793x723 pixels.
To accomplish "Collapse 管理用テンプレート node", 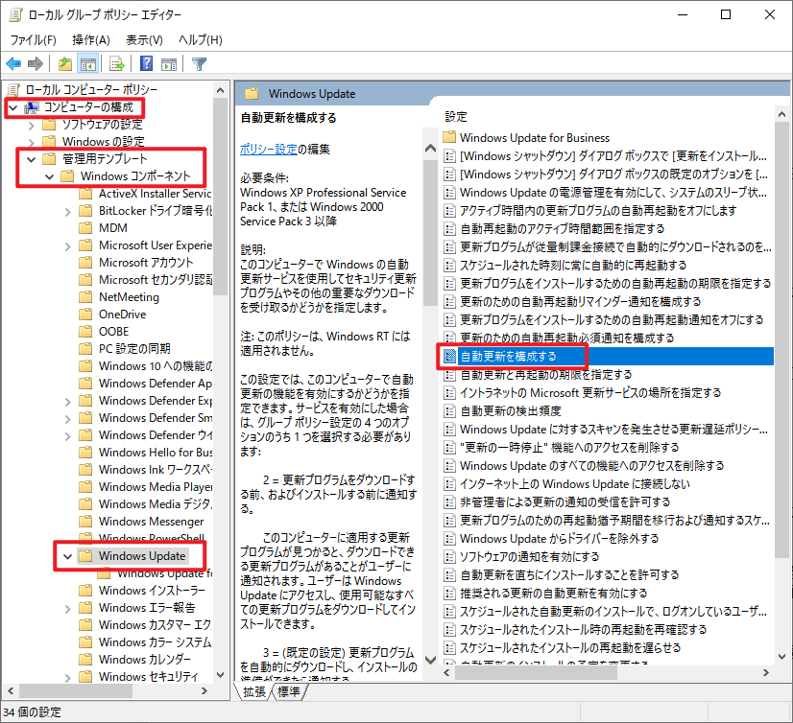I will tap(32, 159).
